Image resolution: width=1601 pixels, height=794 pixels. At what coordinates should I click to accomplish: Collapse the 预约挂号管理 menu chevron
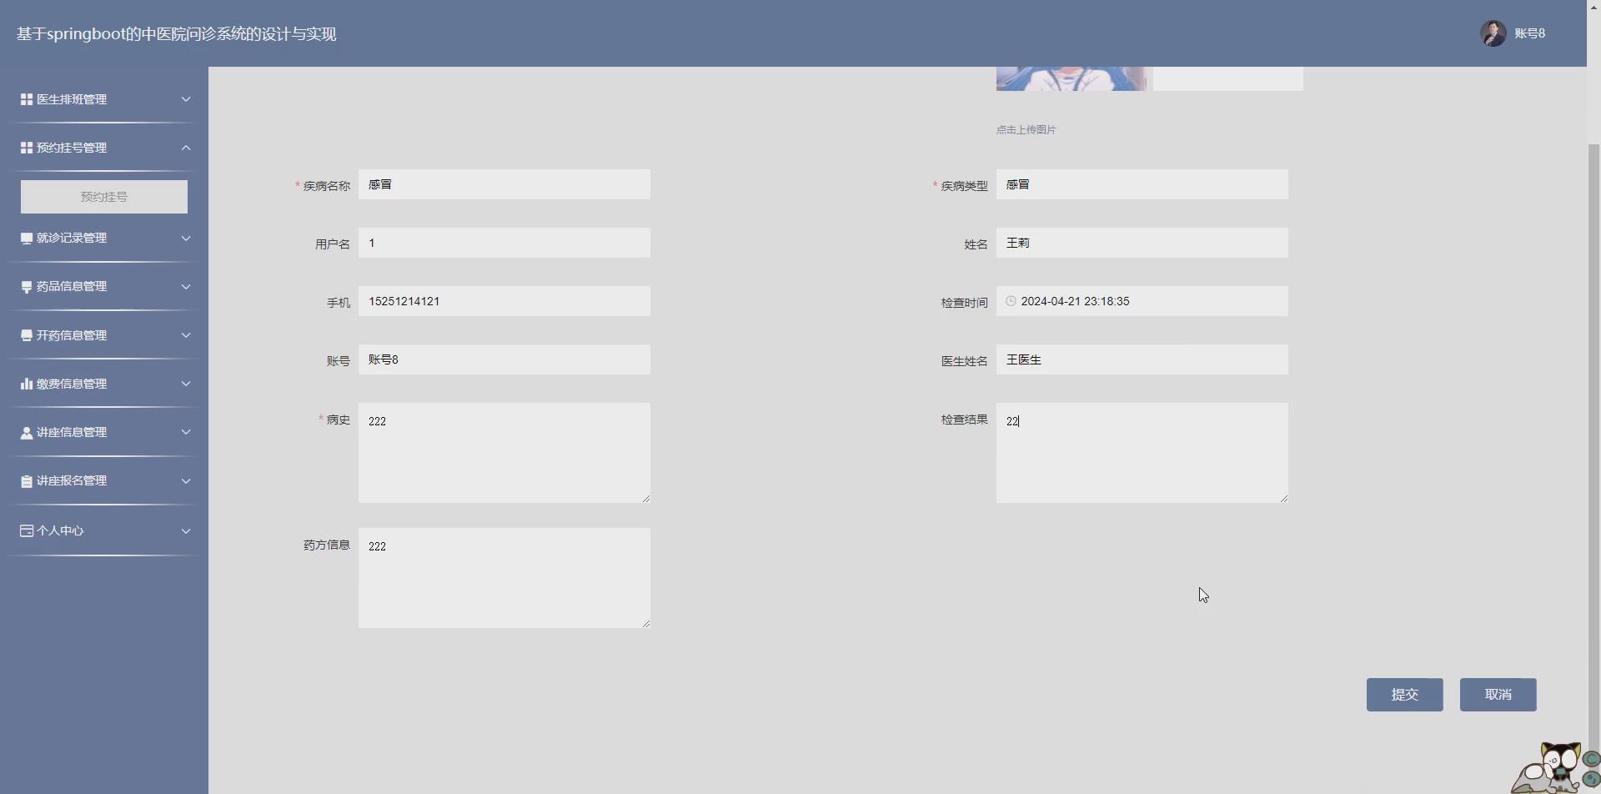[x=186, y=148]
